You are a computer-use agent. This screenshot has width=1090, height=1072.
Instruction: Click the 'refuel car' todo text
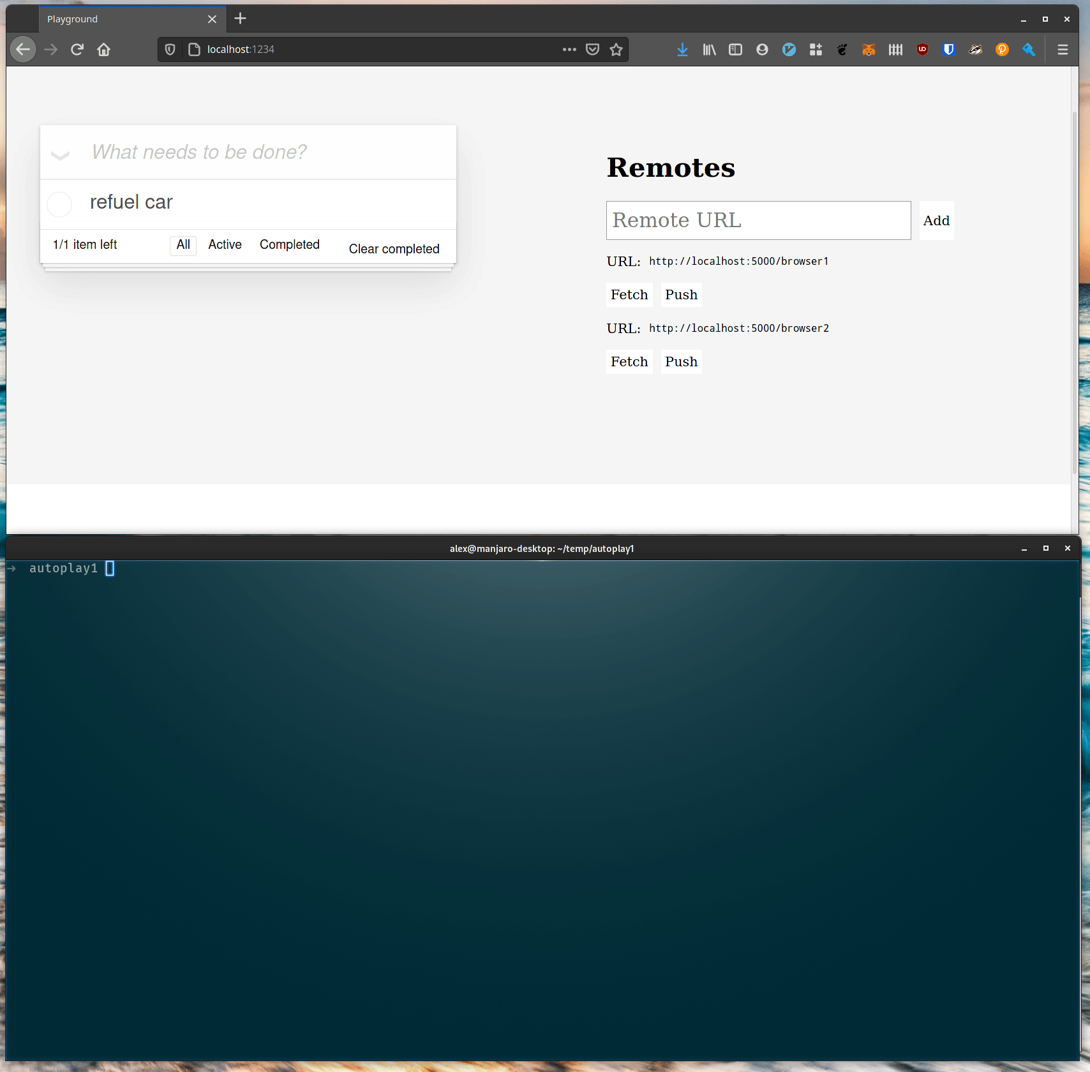(131, 202)
